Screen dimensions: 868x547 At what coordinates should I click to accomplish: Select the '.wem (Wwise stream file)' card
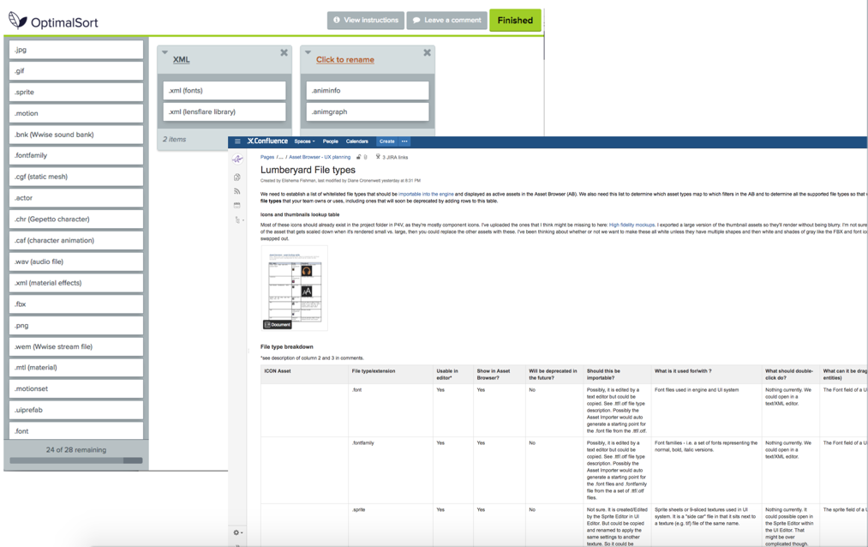(76, 346)
